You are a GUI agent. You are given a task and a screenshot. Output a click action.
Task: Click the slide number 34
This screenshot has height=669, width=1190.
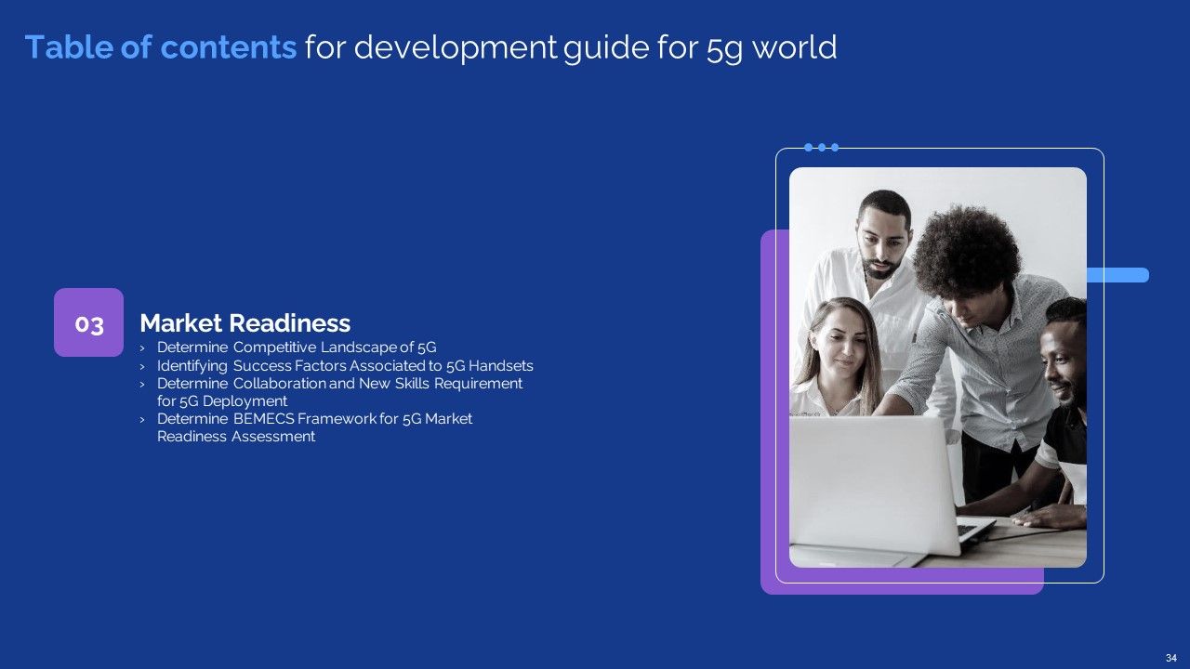pos(1171,658)
